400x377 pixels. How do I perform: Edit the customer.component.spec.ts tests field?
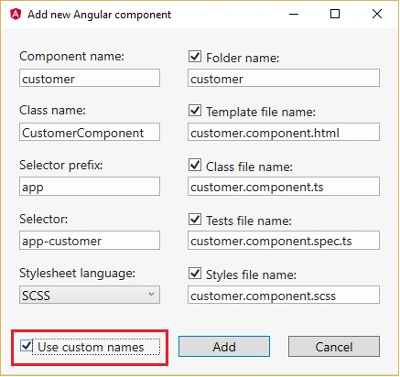click(284, 241)
